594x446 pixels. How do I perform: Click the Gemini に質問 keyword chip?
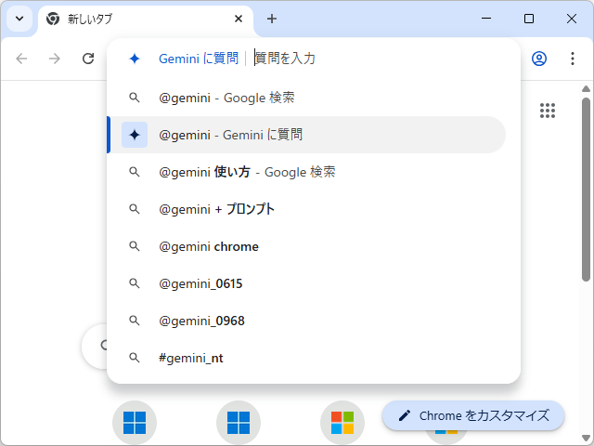[x=199, y=59]
